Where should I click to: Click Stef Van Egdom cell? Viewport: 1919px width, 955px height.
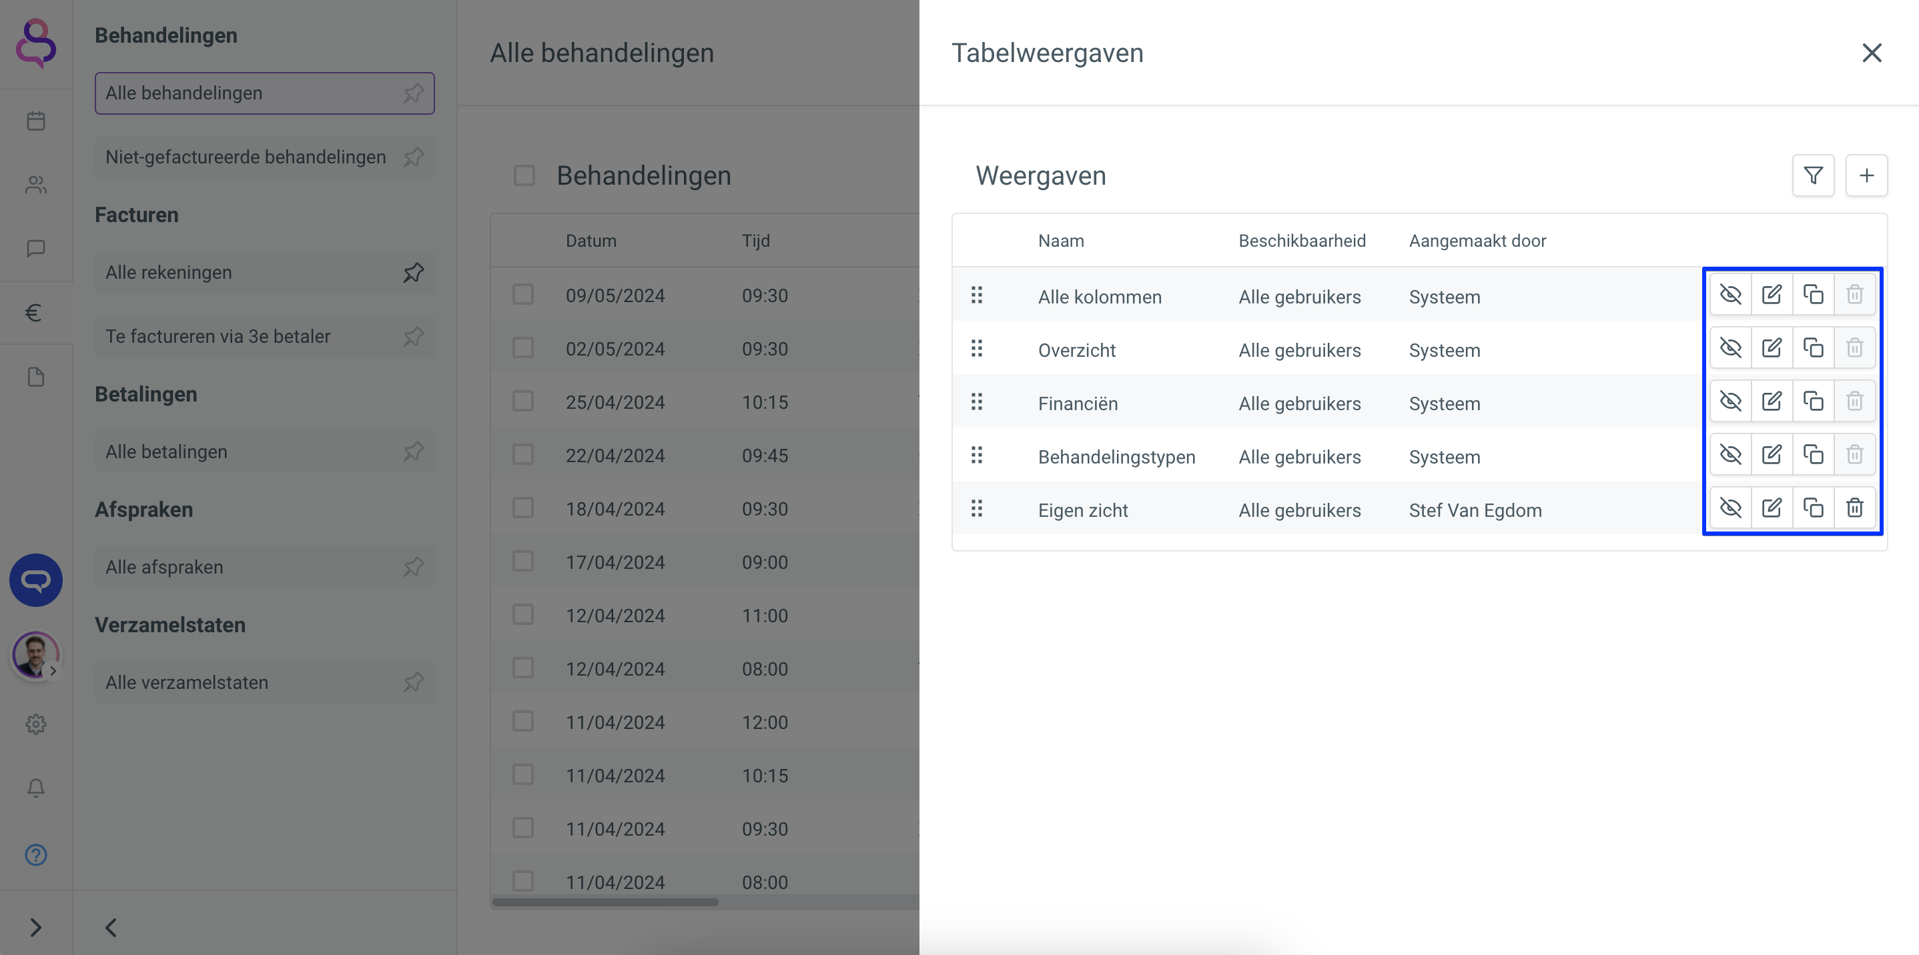click(x=1475, y=511)
